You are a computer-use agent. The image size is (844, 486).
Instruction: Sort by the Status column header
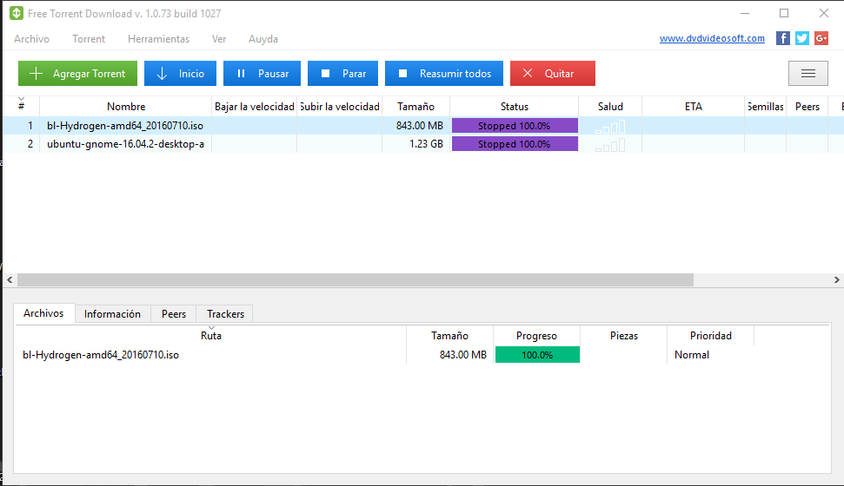coord(515,107)
